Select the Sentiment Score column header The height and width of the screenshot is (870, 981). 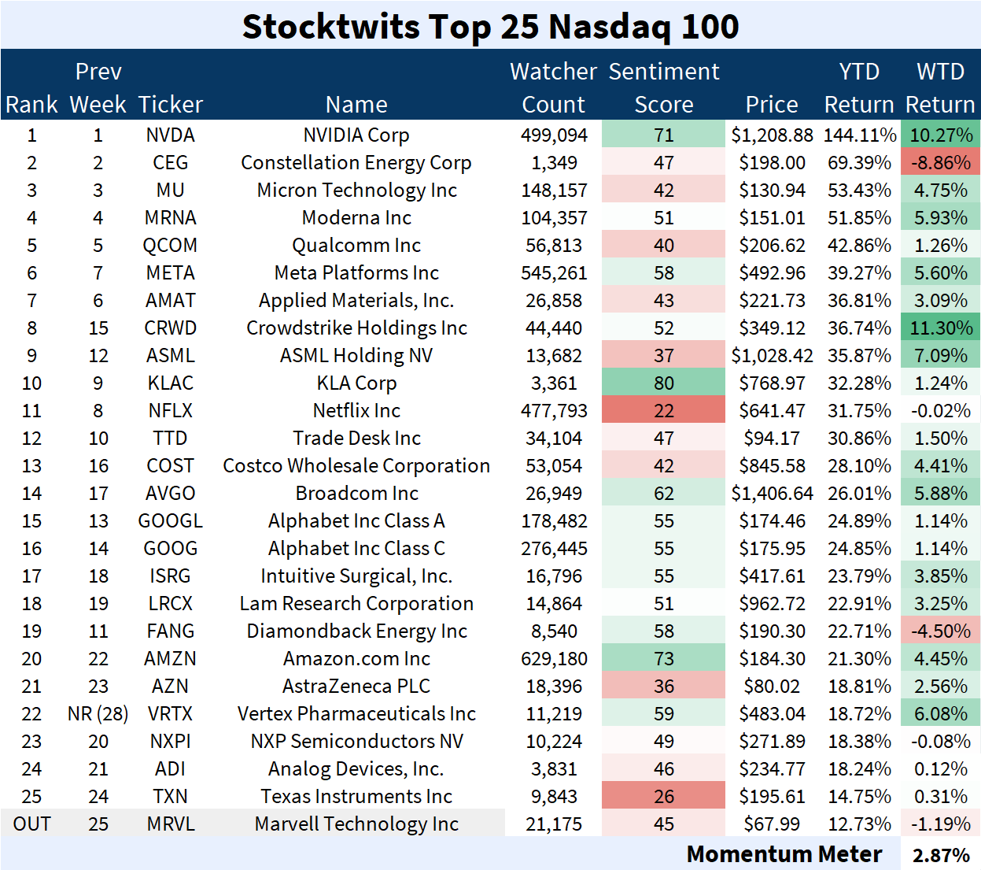coord(663,87)
